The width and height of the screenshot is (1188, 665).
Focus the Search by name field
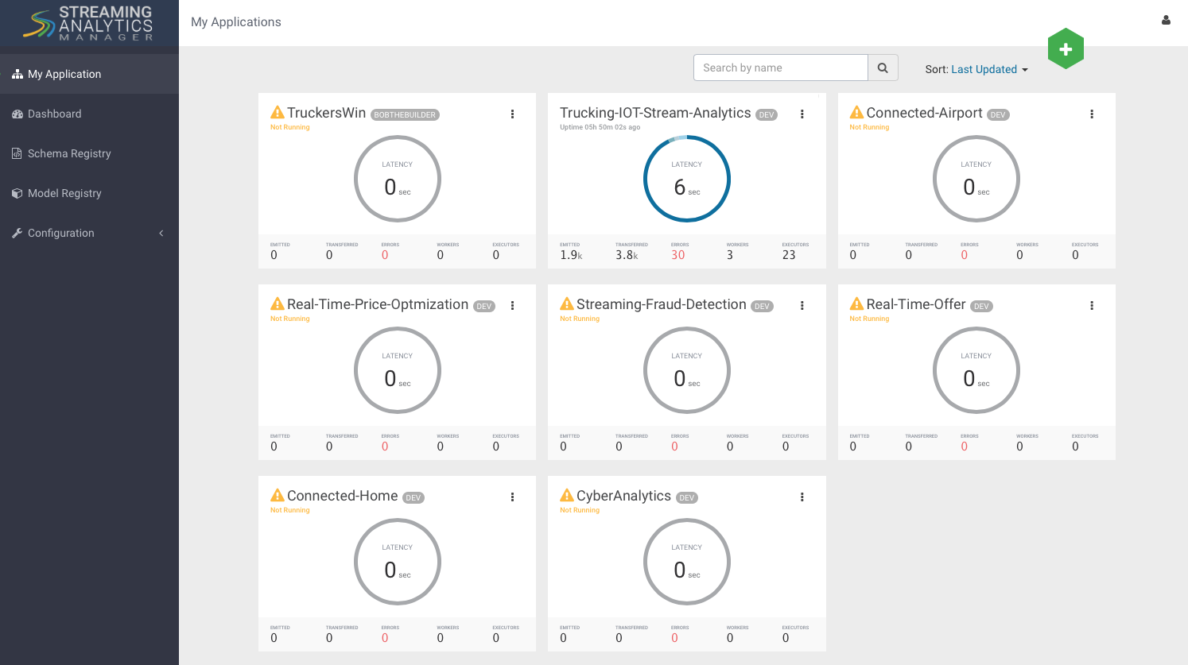click(780, 68)
